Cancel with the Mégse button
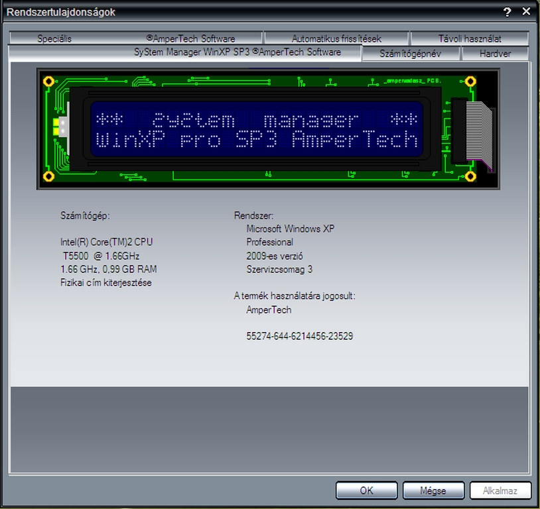 pos(433,490)
